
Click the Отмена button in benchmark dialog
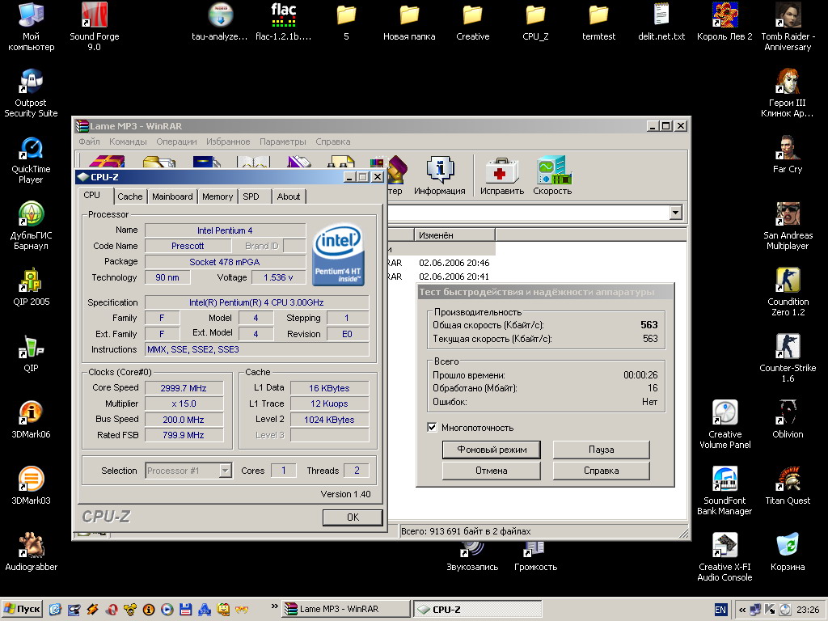[492, 471]
